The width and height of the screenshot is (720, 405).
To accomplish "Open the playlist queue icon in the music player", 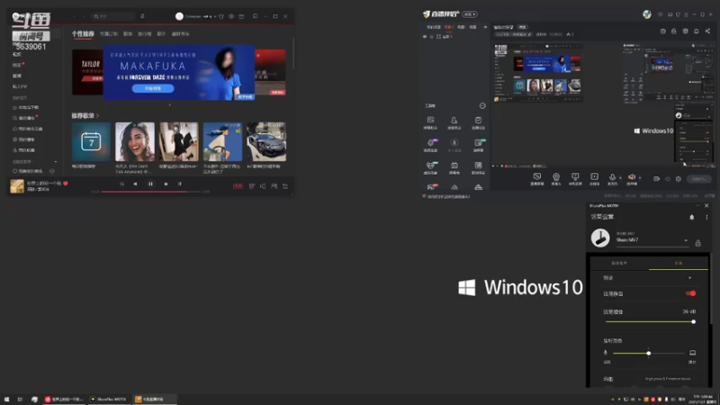I will pos(285,186).
